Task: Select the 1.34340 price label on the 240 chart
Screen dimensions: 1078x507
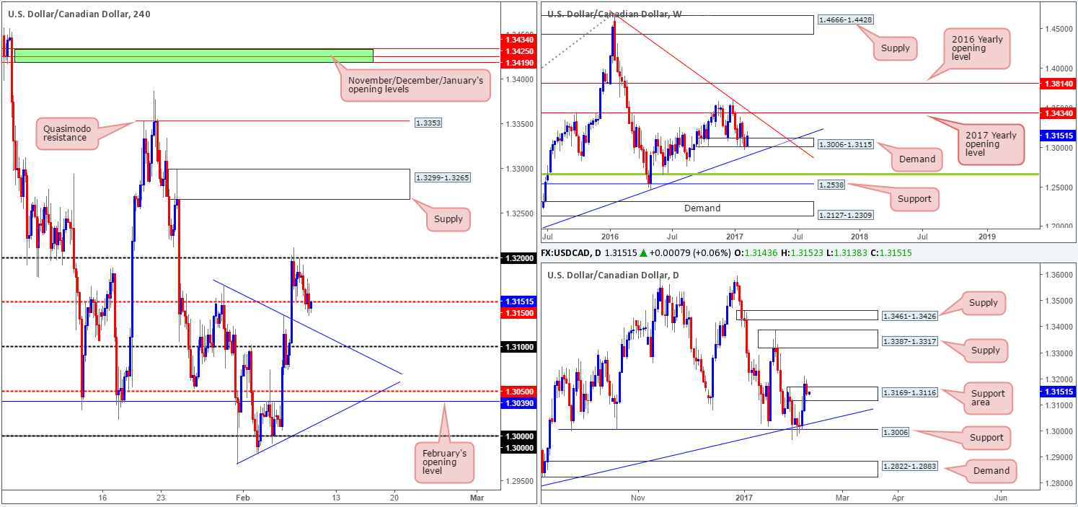Action: coord(518,40)
